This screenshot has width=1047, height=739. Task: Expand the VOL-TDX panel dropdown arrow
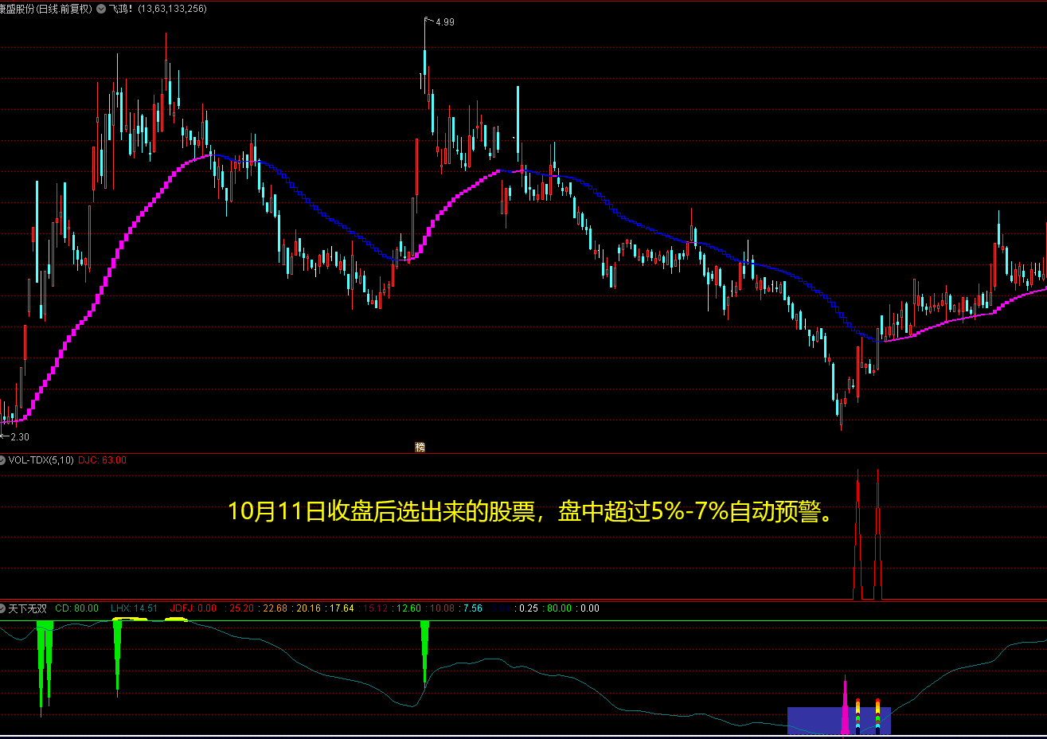click(x=2, y=460)
